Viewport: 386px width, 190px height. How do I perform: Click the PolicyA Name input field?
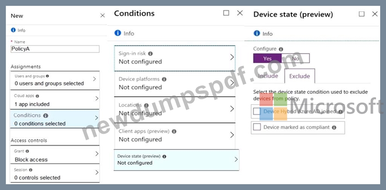[55, 49]
